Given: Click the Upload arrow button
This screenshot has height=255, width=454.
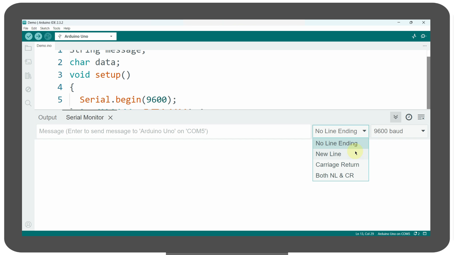Looking at the screenshot, I should [x=38, y=36].
